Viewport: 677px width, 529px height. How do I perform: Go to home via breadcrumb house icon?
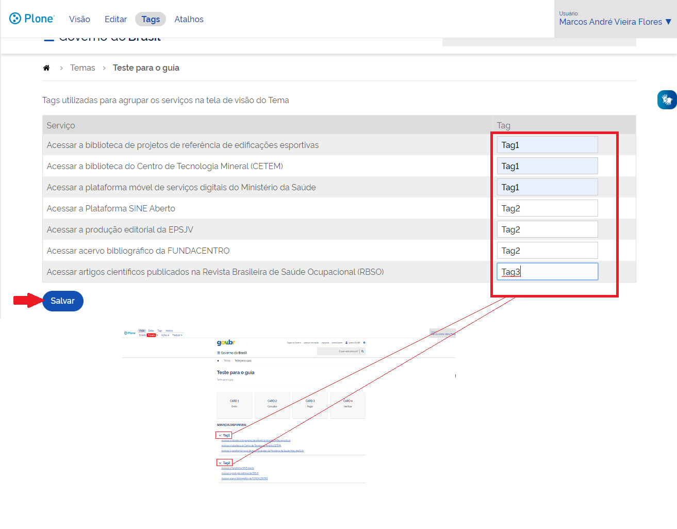pyautogui.click(x=46, y=68)
